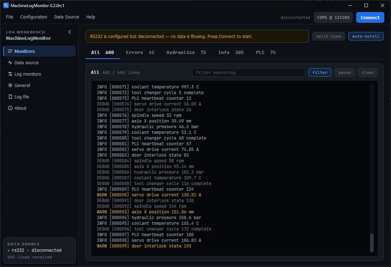Click the disconnected status label in header
Viewport: 391px width, 267px height.
pos(296,17)
